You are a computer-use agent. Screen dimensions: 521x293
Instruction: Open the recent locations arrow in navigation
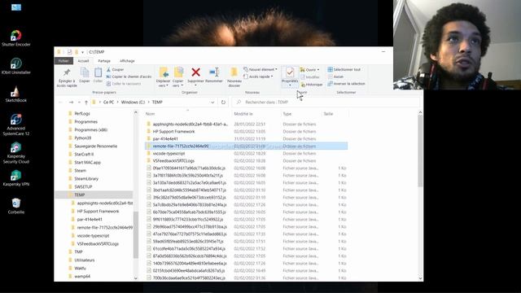click(x=79, y=103)
